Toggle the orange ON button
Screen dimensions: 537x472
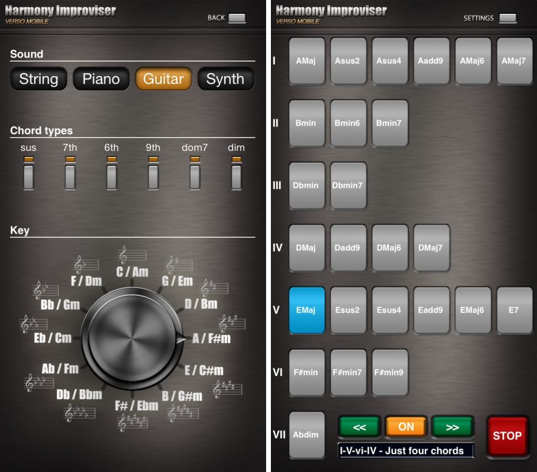pyautogui.click(x=406, y=426)
